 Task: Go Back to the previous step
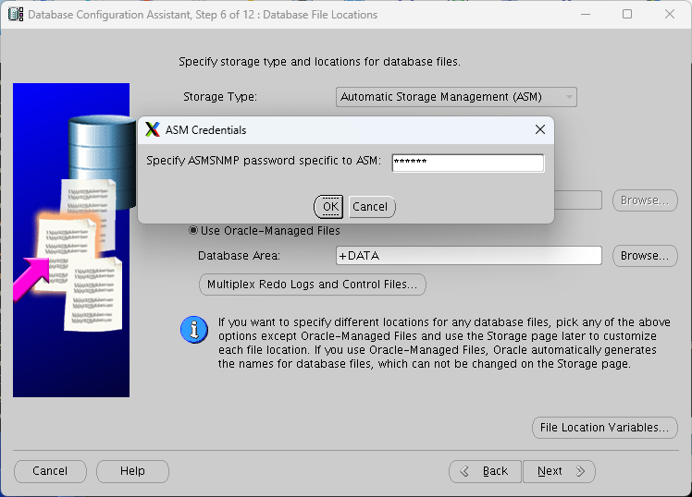coord(485,471)
